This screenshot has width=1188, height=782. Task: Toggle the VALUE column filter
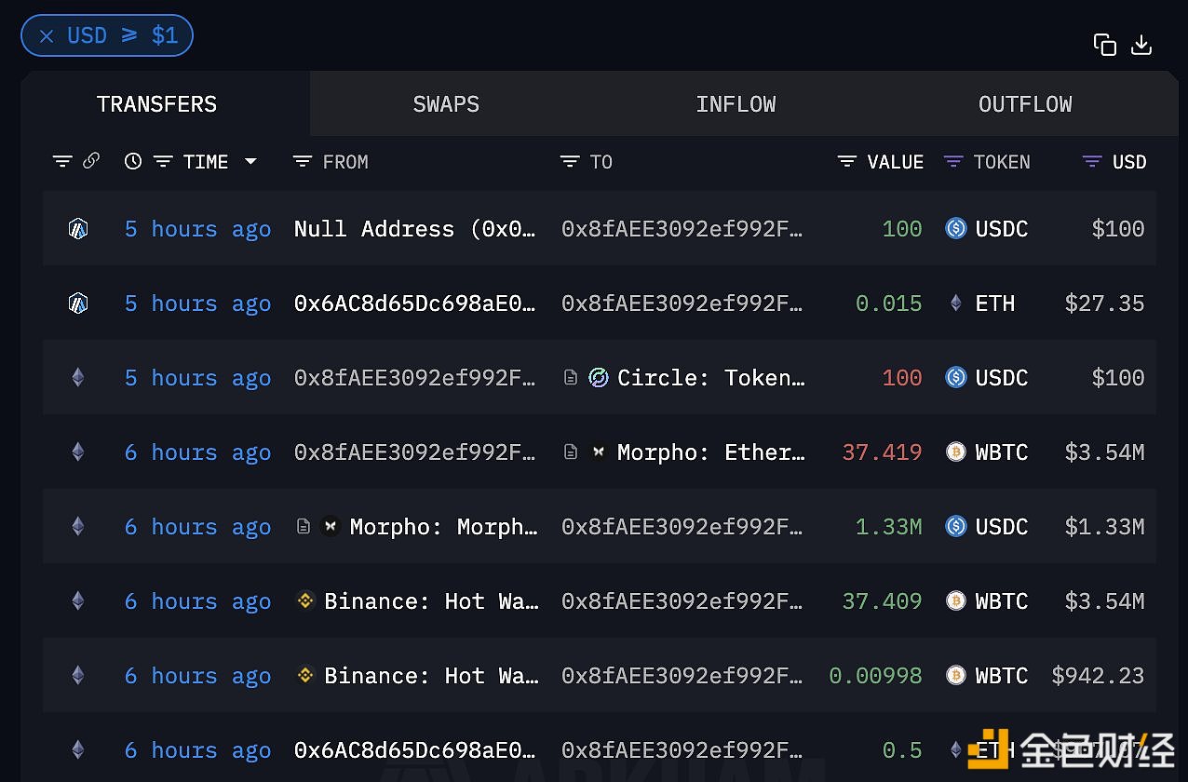(846, 161)
